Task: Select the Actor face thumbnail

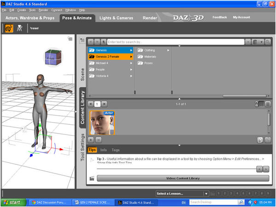Action: pyautogui.click(x=102, y=123)
